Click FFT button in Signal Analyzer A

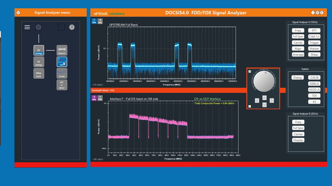pos(314,30)
